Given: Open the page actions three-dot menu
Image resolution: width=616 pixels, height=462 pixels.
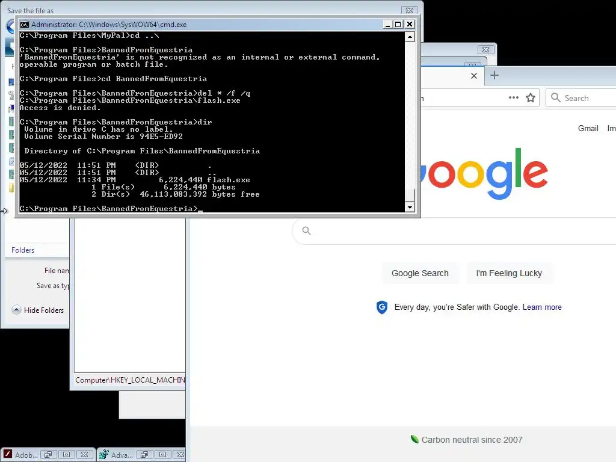Looking at the screenshot, I should coord(514,97).
